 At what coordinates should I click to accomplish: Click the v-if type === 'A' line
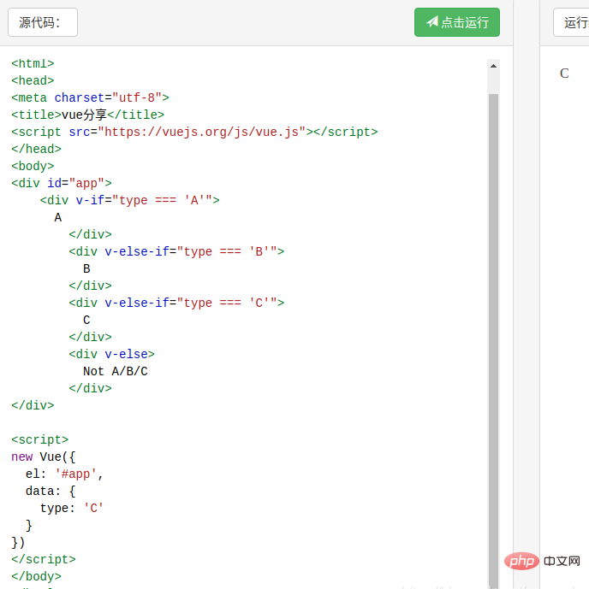point(130,200)
